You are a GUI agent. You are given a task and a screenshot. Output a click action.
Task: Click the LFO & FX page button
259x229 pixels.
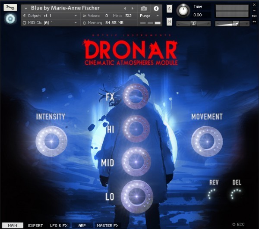coord(59,226)
